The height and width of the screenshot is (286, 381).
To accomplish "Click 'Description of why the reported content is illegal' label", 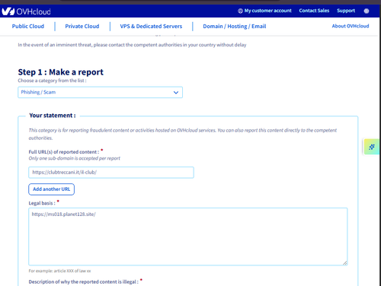I will click(84, 281).
